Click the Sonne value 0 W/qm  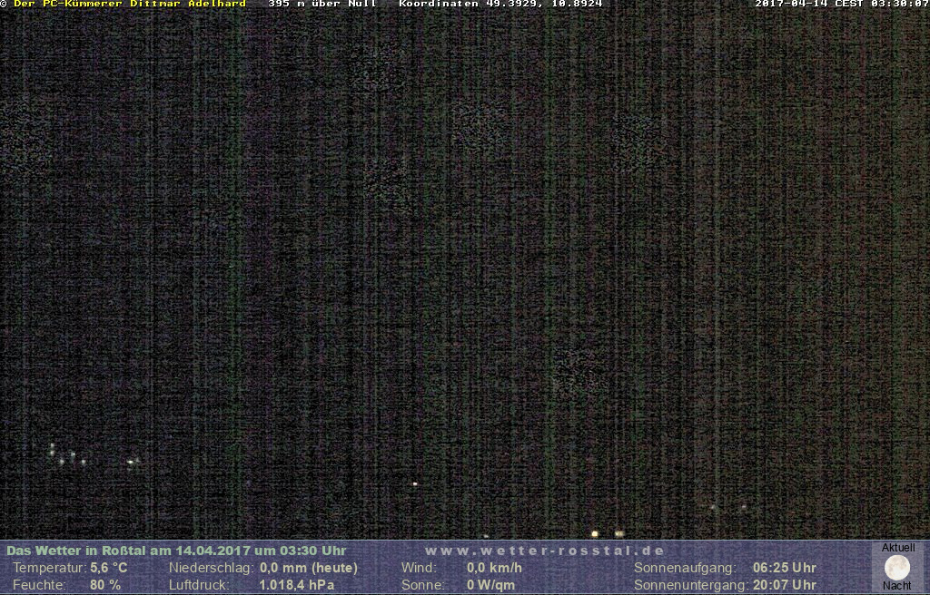pos(490,585)
